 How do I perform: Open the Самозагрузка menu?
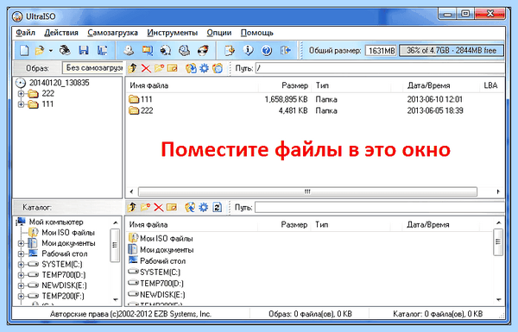[112, 33]
